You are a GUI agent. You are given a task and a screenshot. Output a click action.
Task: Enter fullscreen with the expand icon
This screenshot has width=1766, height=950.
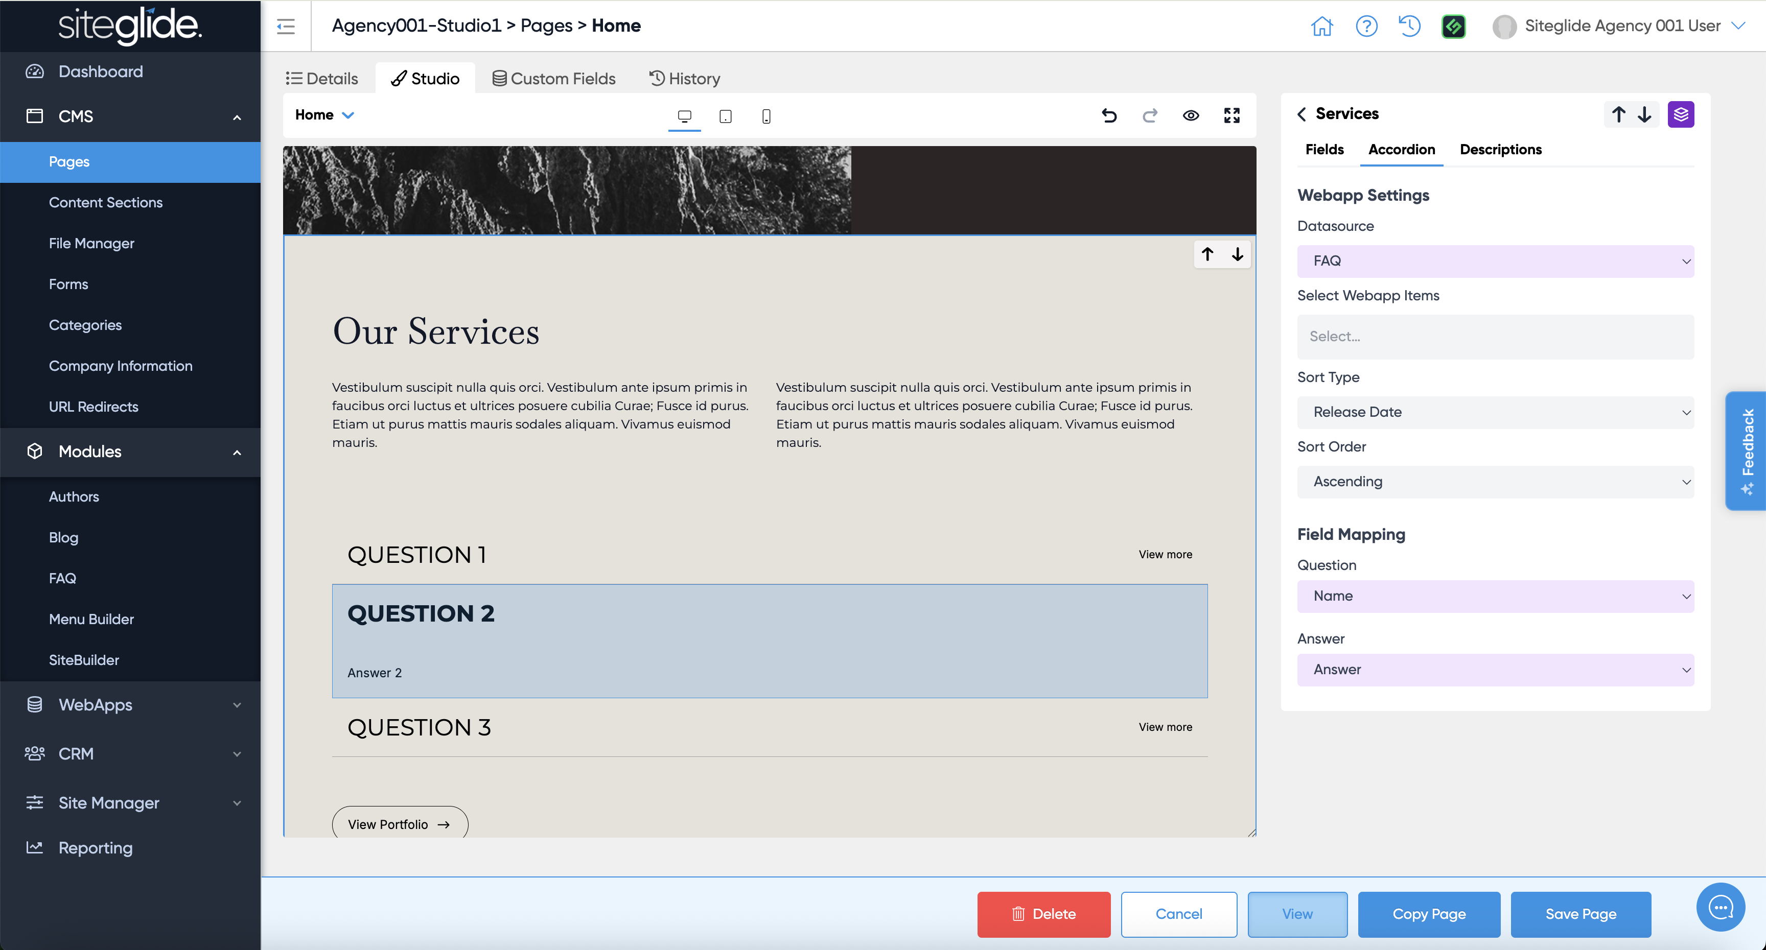(x=1231, y=116)
